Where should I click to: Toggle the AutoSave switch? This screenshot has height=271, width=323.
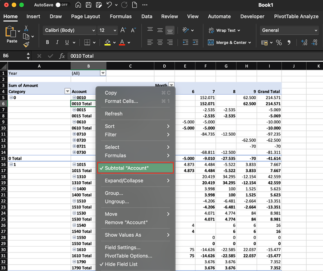click(62, 5)
